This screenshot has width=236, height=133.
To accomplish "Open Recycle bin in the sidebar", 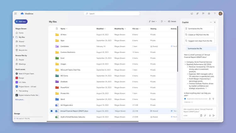I will tap(23, 50).
